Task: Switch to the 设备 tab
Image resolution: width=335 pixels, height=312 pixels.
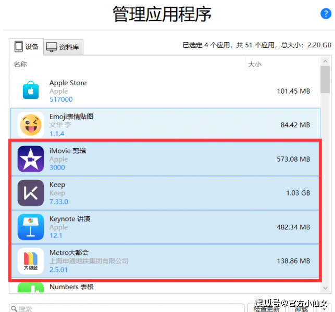Action: tap(26, 47)
